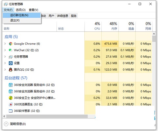This screenshot has height=131, width=158.
Task: Switch to the 详细信息 tab
Action: (x=63, y=16)
